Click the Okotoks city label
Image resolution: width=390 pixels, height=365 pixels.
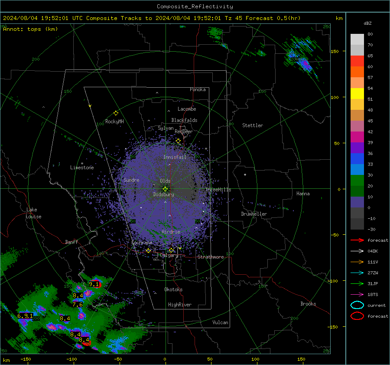pos(173,289)
